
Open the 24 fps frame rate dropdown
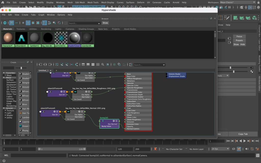(x=220, y=149)
